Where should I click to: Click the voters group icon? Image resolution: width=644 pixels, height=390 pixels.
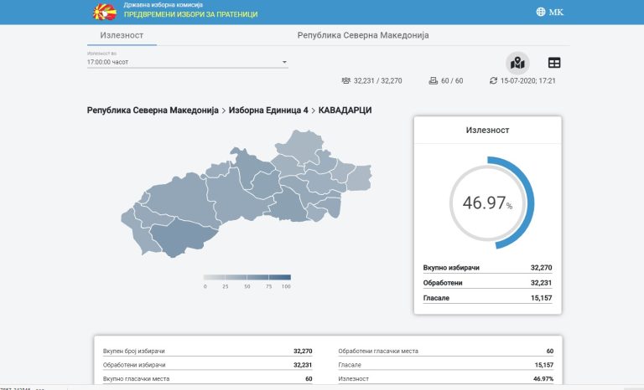[345, 81]
